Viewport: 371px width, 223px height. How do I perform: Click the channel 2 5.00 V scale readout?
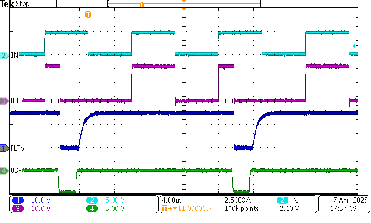(113, 200)
